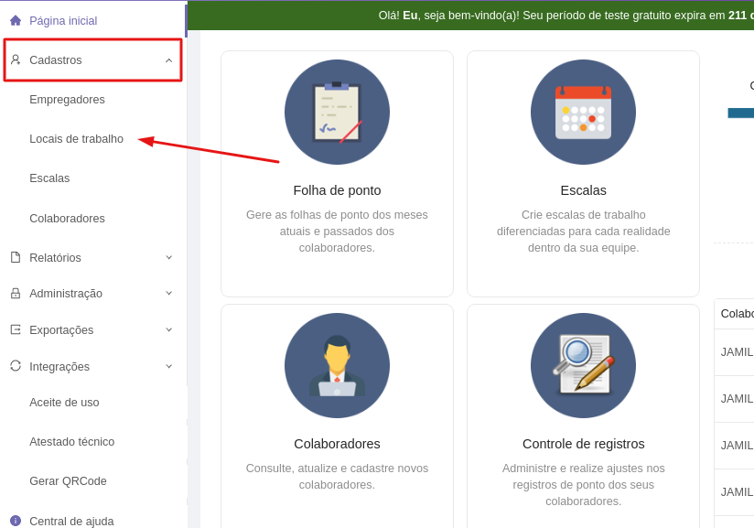Viewport: 754px width, 528px height.
Task: Click the export icon beside Exportações
Action: [16, 329]
